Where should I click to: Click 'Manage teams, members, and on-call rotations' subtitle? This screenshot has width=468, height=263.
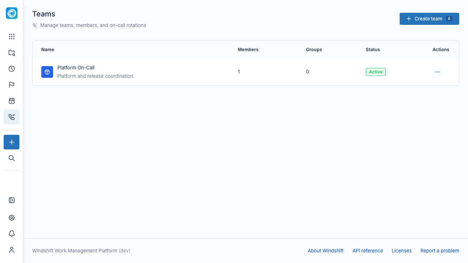click(x=93, y=25)
